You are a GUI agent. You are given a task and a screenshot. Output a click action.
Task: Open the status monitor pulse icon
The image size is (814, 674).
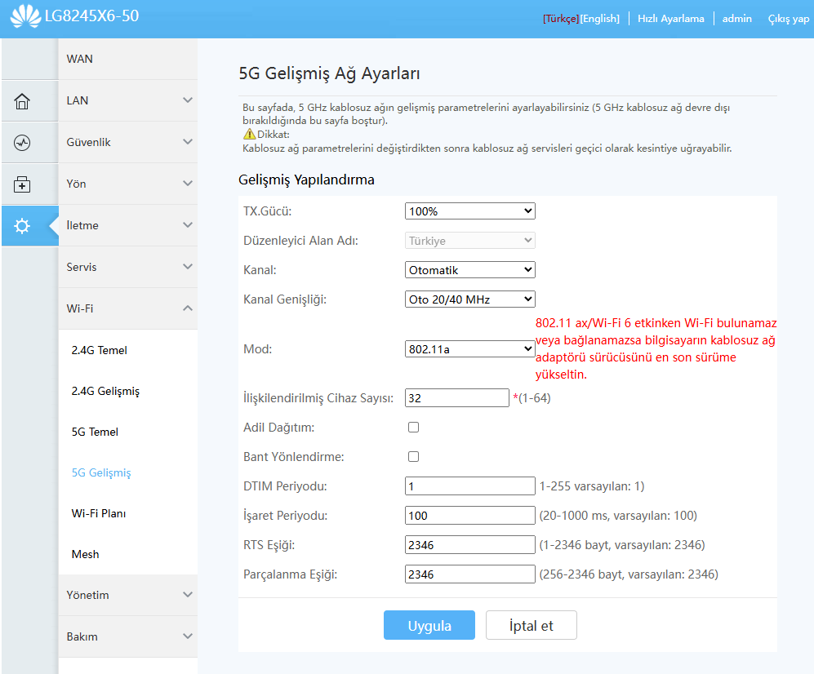(22, 143)
